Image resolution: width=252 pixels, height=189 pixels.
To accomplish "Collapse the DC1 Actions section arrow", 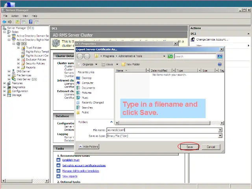I will pos(248,34).
